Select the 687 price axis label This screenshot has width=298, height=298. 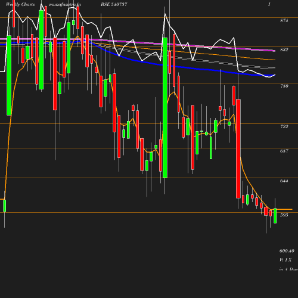click(284, 151)
